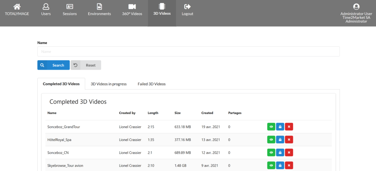
Task: Switch to Failed 3D Videos tab
Action: (152, 84)
